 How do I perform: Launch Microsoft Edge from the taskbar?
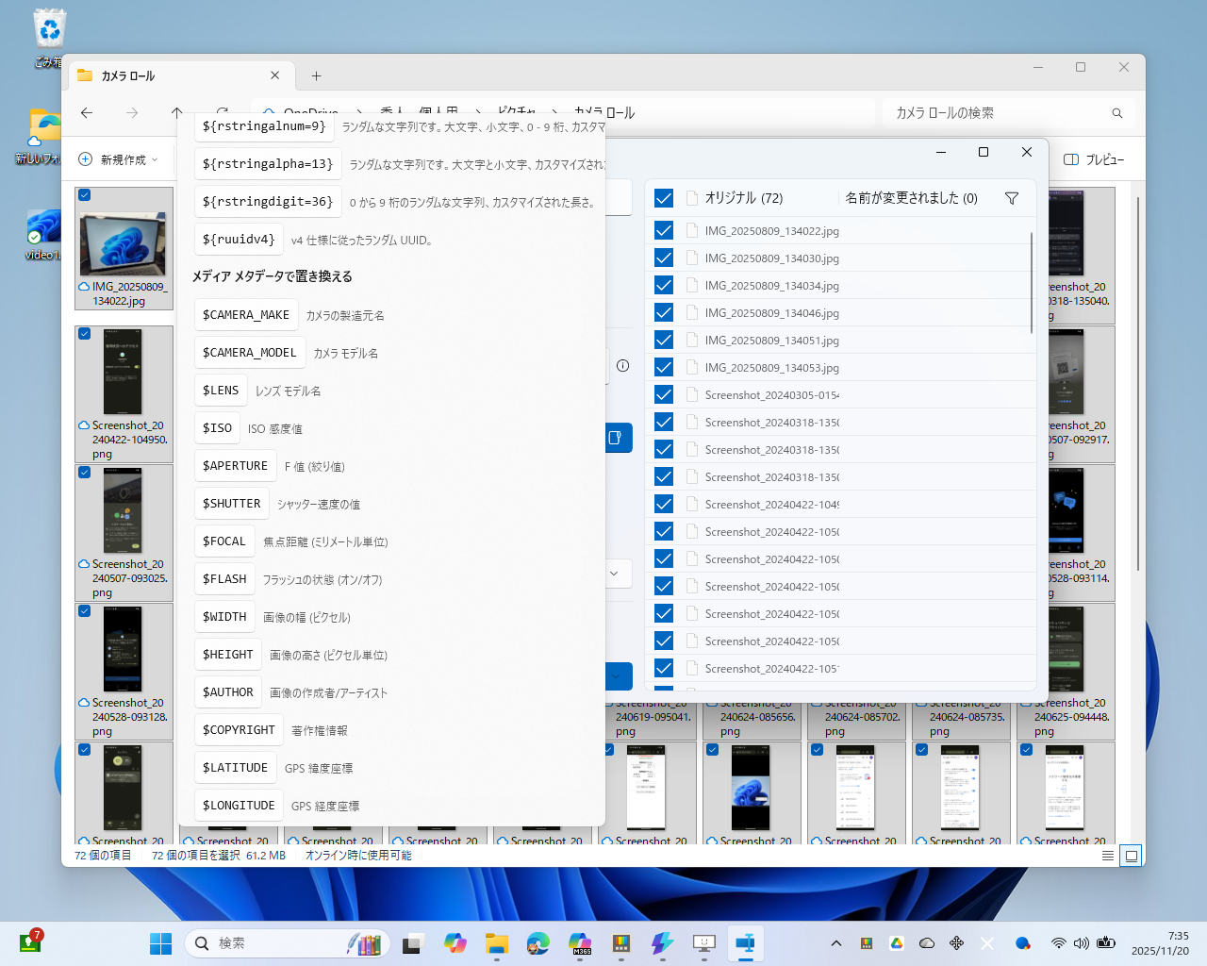[537, 942]
